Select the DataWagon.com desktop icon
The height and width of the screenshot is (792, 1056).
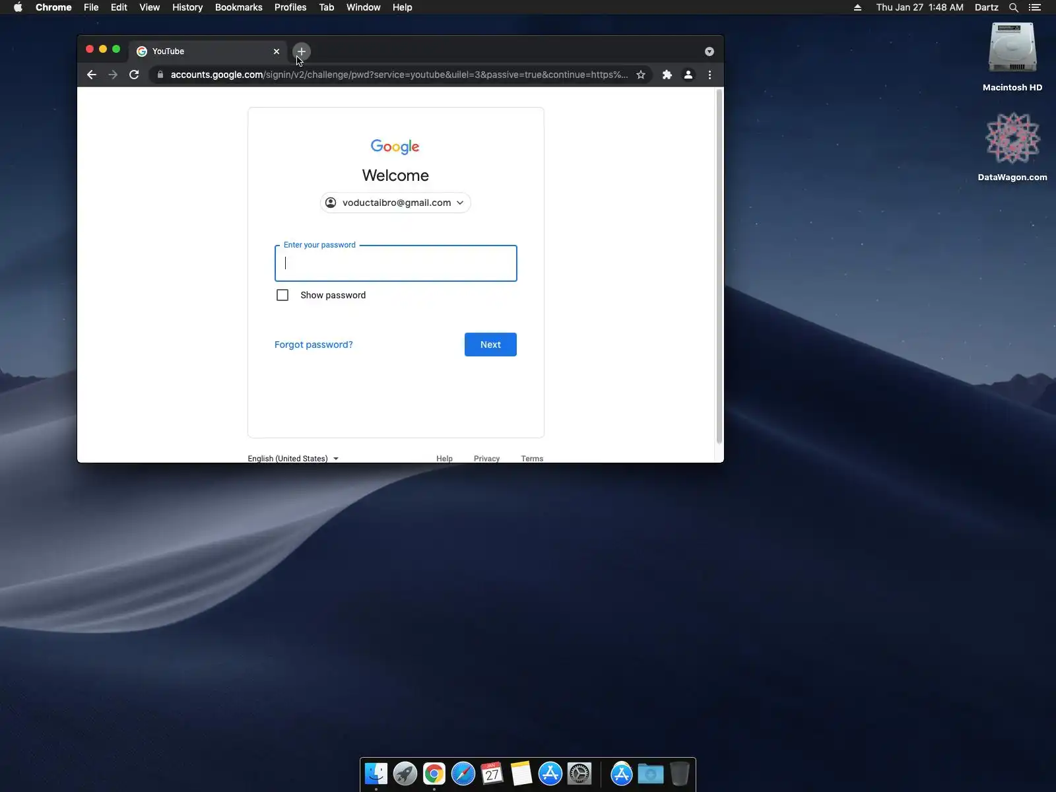coord(1012,146)
